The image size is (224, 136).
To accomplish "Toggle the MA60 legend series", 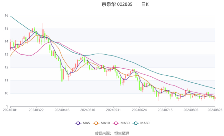I will coord(141,123).
